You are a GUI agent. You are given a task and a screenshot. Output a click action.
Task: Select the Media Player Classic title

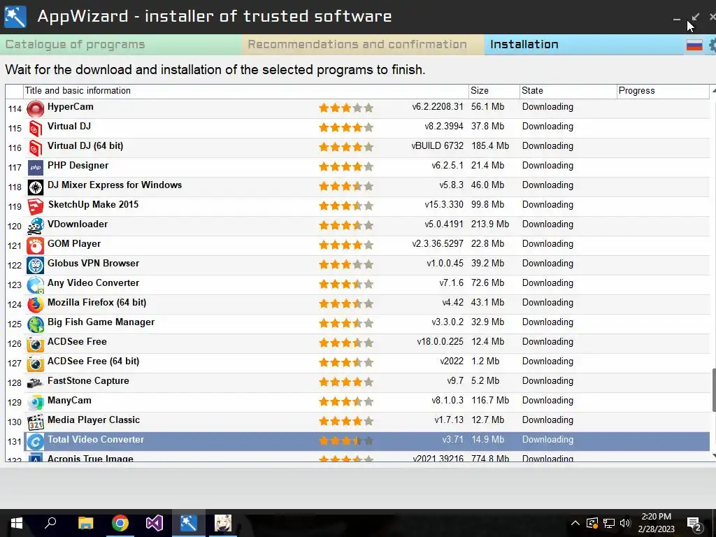pyautogui.click(x=94, y=420)
